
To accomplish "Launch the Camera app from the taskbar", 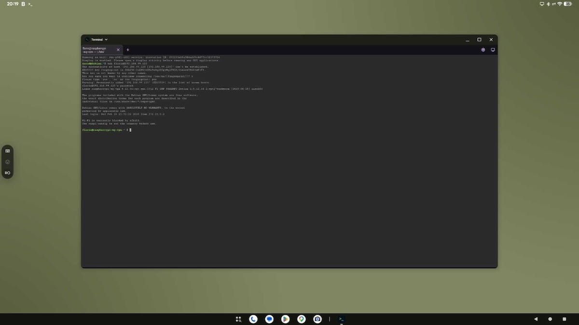I will (317, 319).
